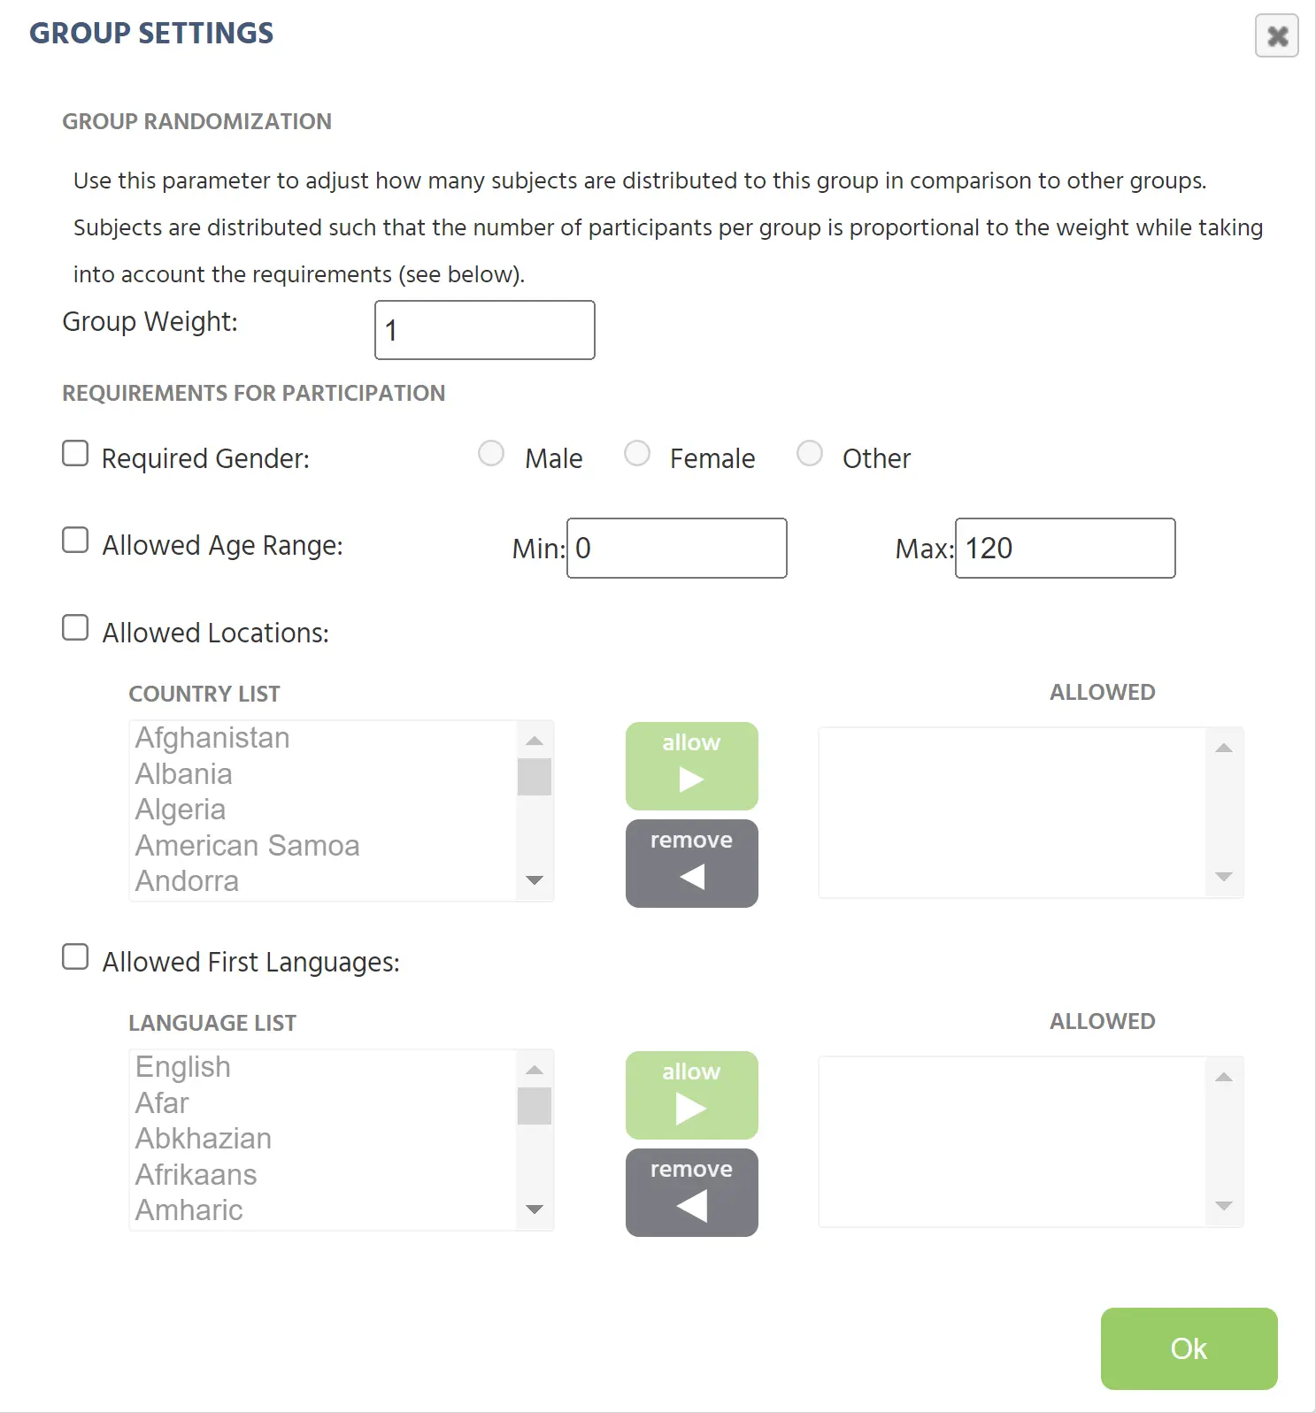This screenshot has width=1316, height=1413.
Task: Click the Group Weight input field
Action: point(484,330)
